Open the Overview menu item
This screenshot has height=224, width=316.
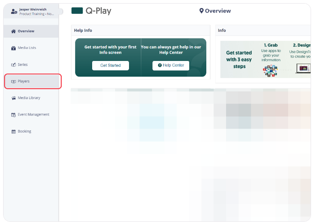coord(31,31)
